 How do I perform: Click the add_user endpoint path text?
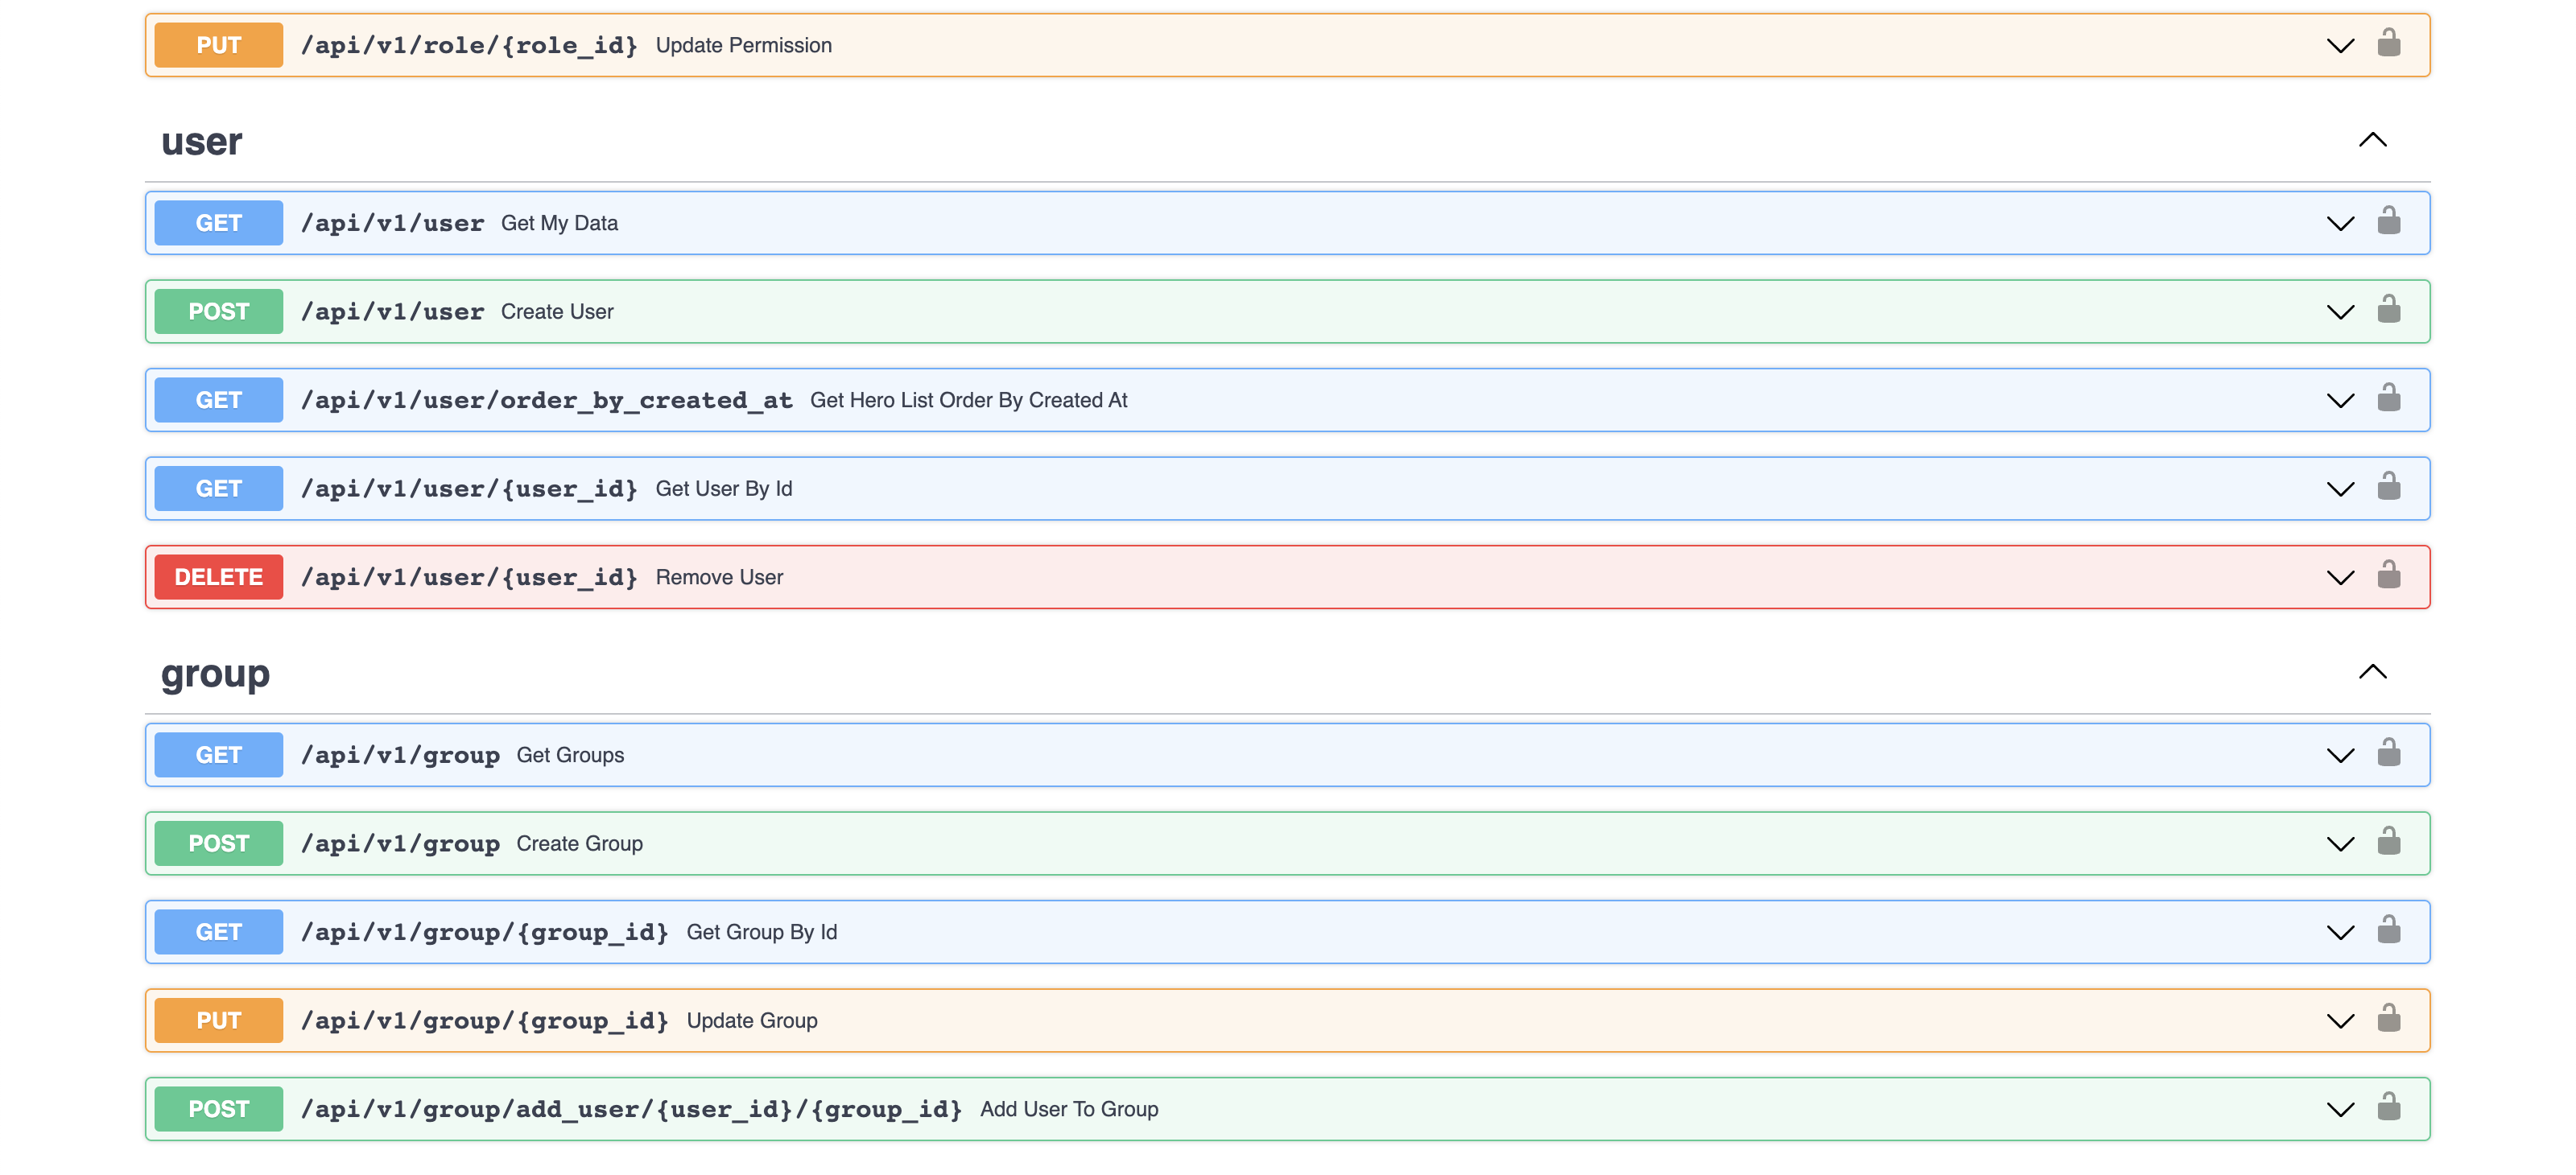[x=630, y=1109]
